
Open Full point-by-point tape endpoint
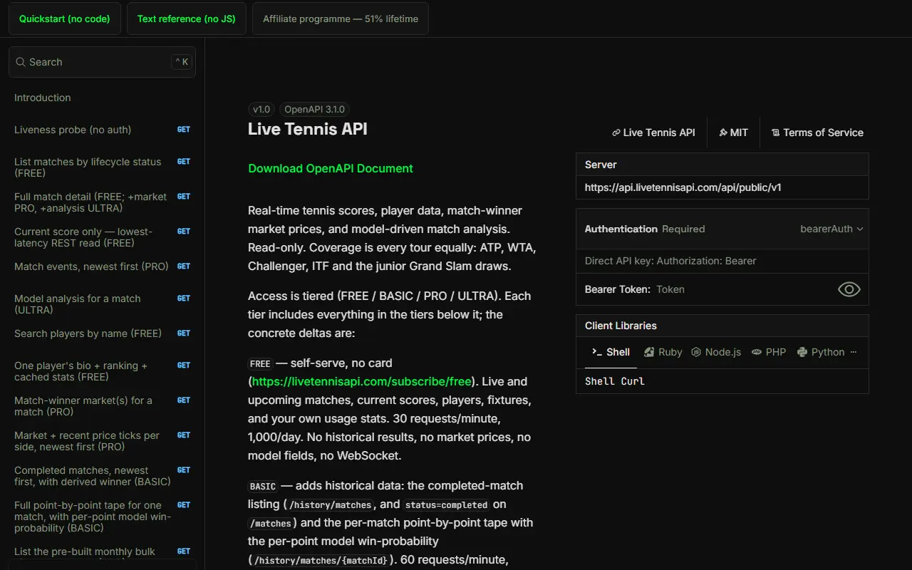pos(102,517)
